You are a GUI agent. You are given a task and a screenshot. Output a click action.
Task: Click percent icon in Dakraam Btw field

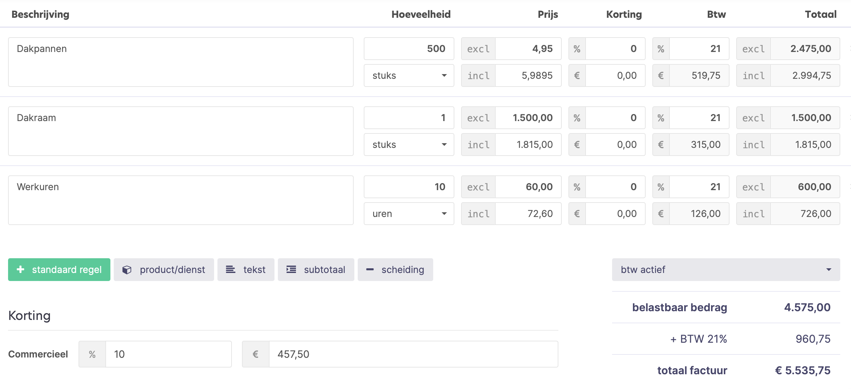[x=661, y=118]
